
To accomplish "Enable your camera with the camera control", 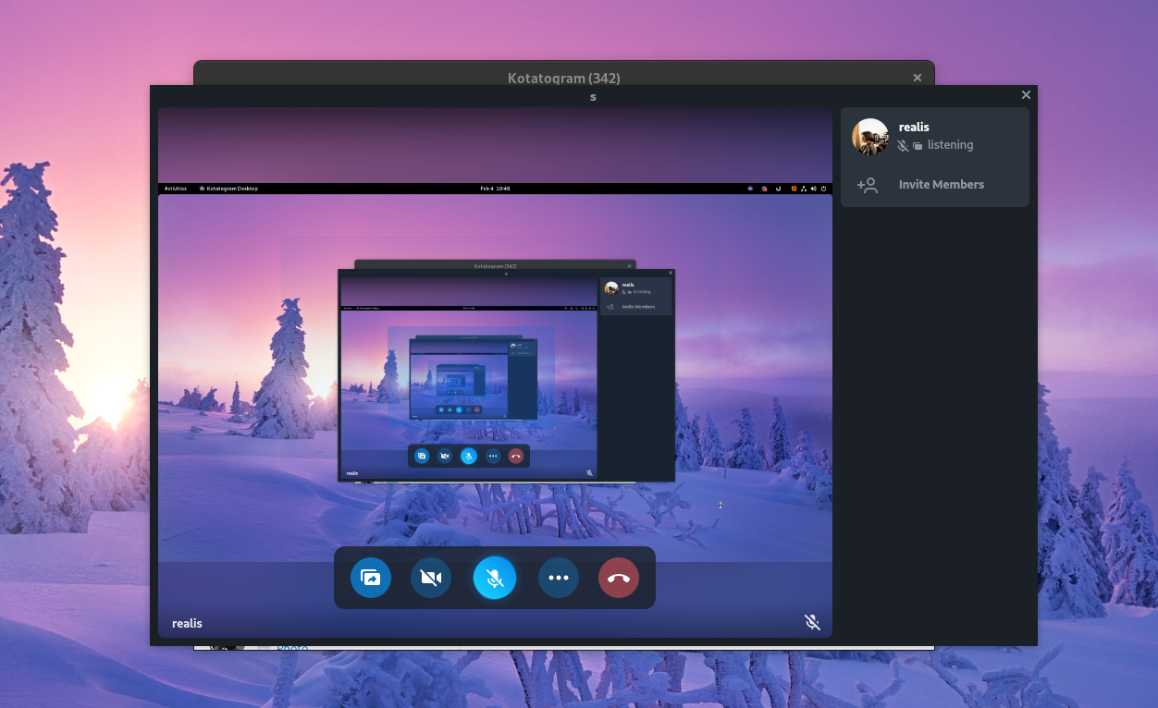I will pos(431,577).
